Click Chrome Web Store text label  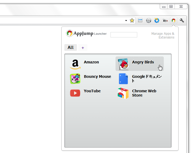[x=144, y=93]
